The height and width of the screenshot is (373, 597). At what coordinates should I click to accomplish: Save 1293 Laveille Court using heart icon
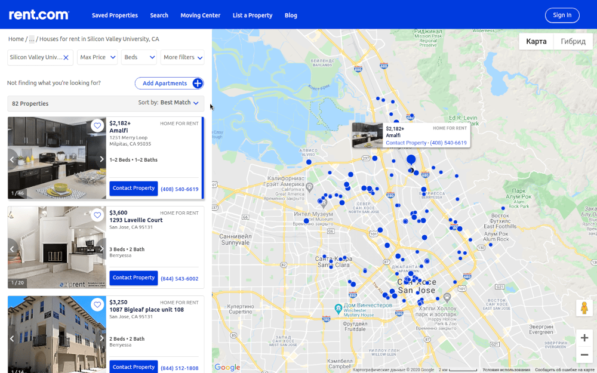pyautogui.click(x=97, y=215)
